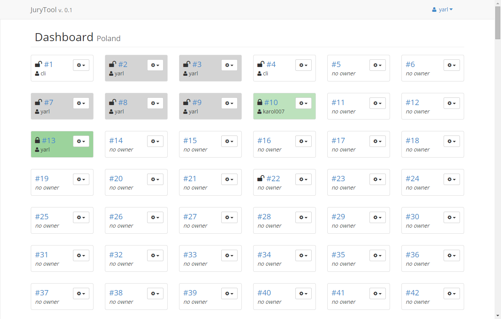Open the gear dropdown on card #20
Screen dimensions: 501x319
coord(155,179)
